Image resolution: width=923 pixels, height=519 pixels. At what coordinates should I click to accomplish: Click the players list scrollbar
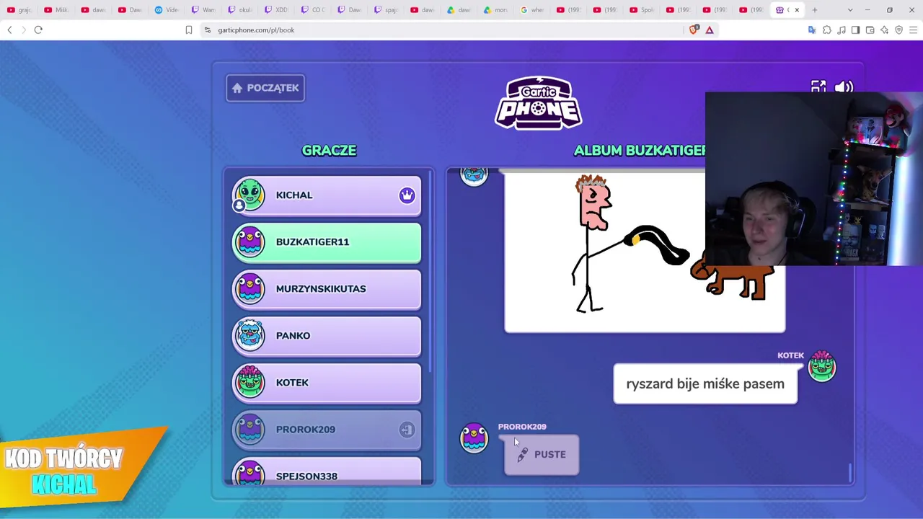point(431,271)
